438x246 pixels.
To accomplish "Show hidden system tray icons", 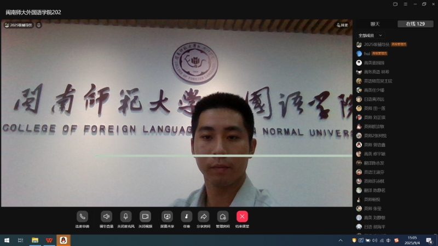I will (x=341, y=241).
